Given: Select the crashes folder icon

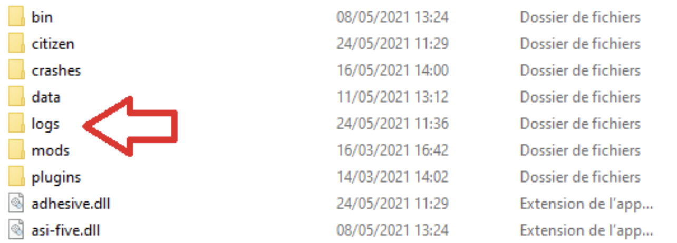Looking at the screenshot, I should click(x=16, y=70).
